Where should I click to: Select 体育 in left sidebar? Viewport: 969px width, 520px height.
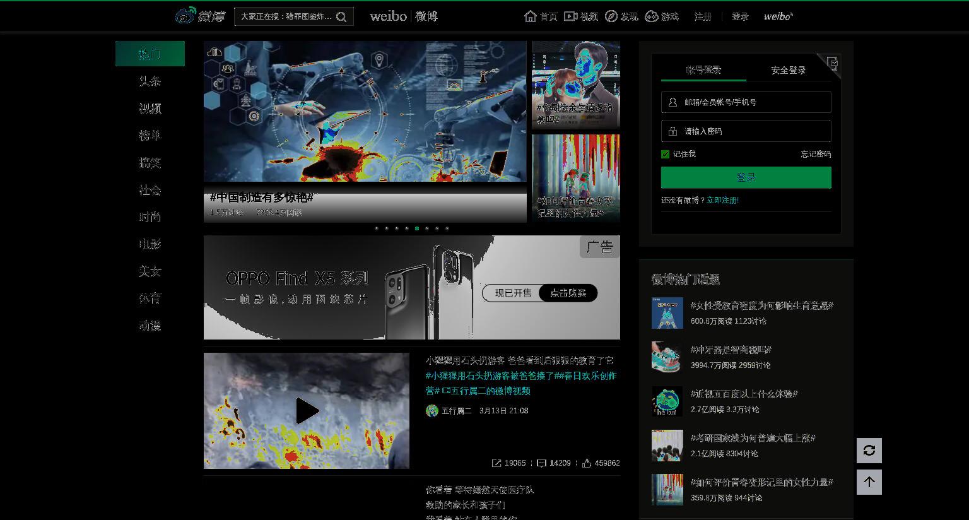tap(150, 298)
